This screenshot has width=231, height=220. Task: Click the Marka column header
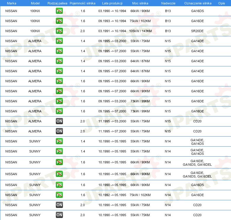tap(12, 3)
